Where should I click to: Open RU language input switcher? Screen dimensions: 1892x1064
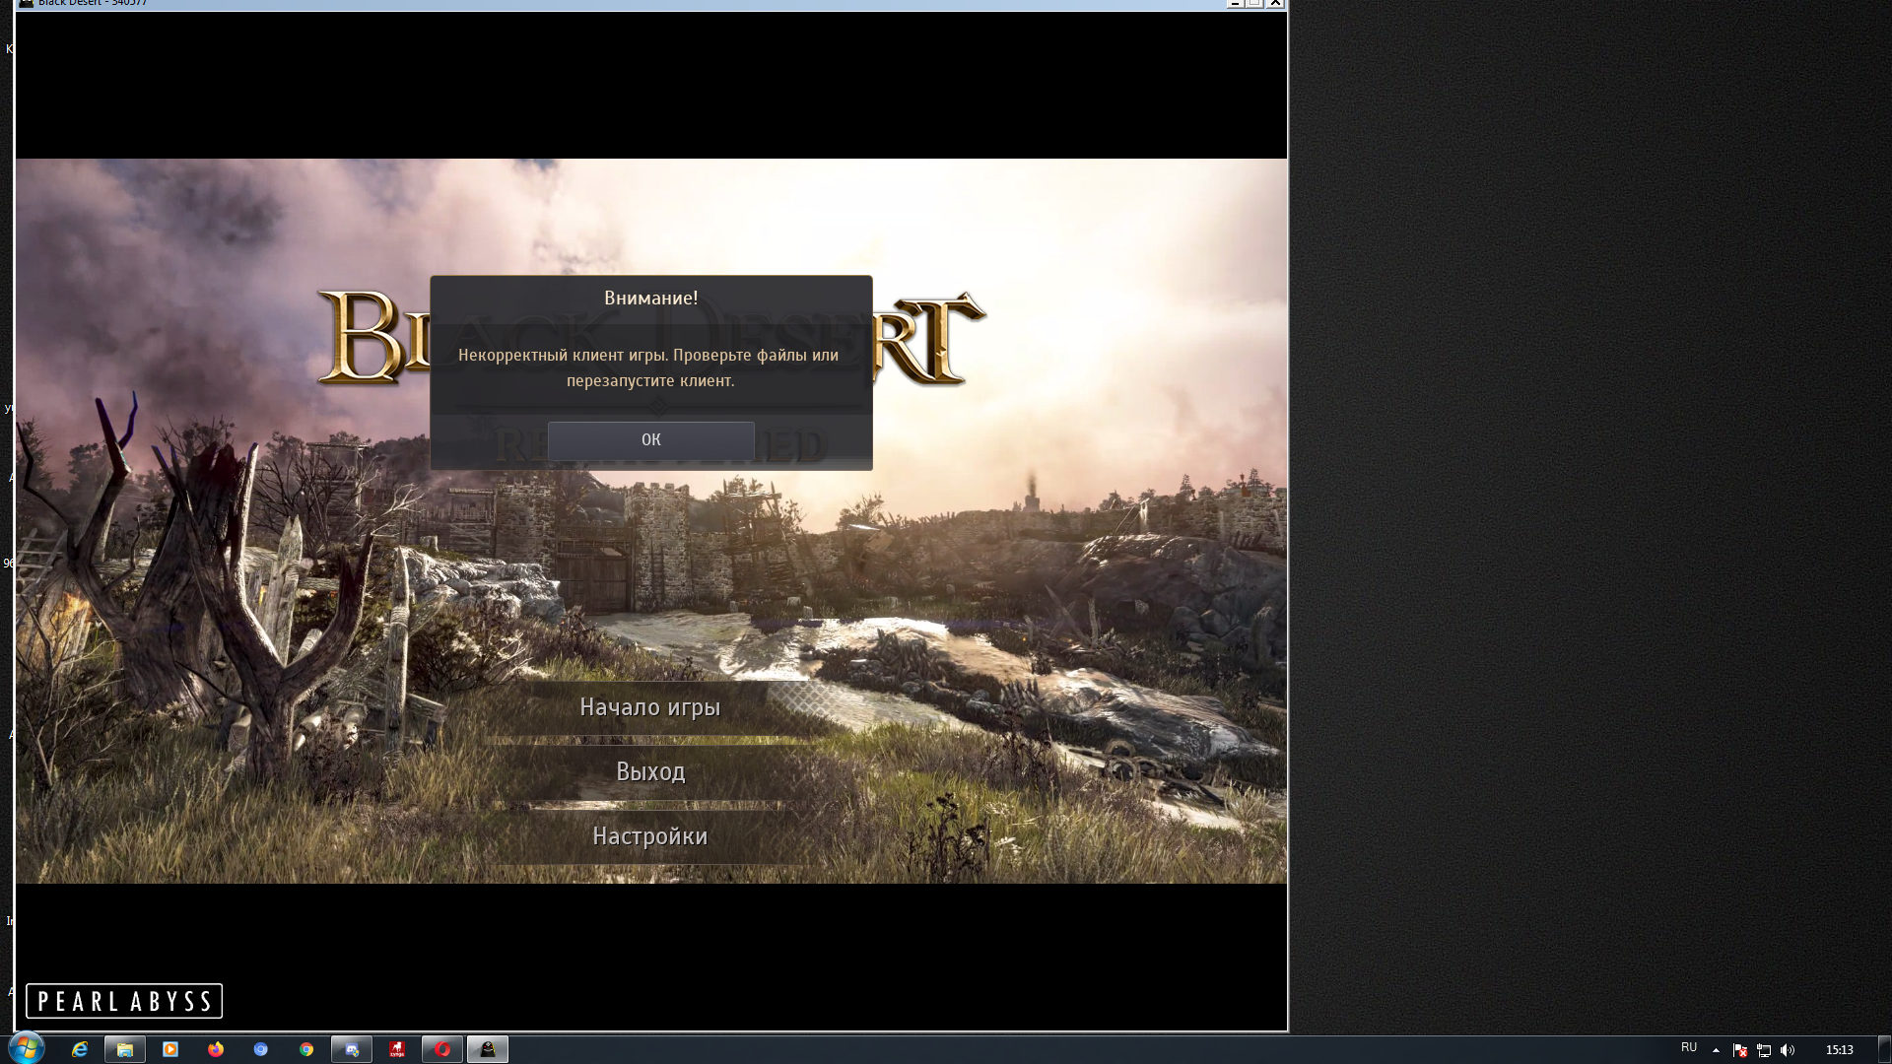[1689, 1047]
